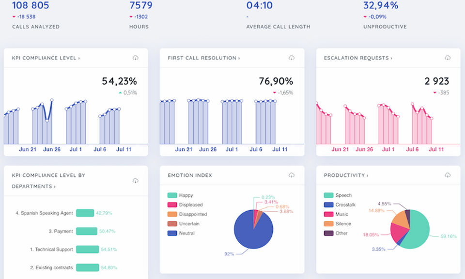Open KPI Compliance Level by Departments

(x=48, y=181)
